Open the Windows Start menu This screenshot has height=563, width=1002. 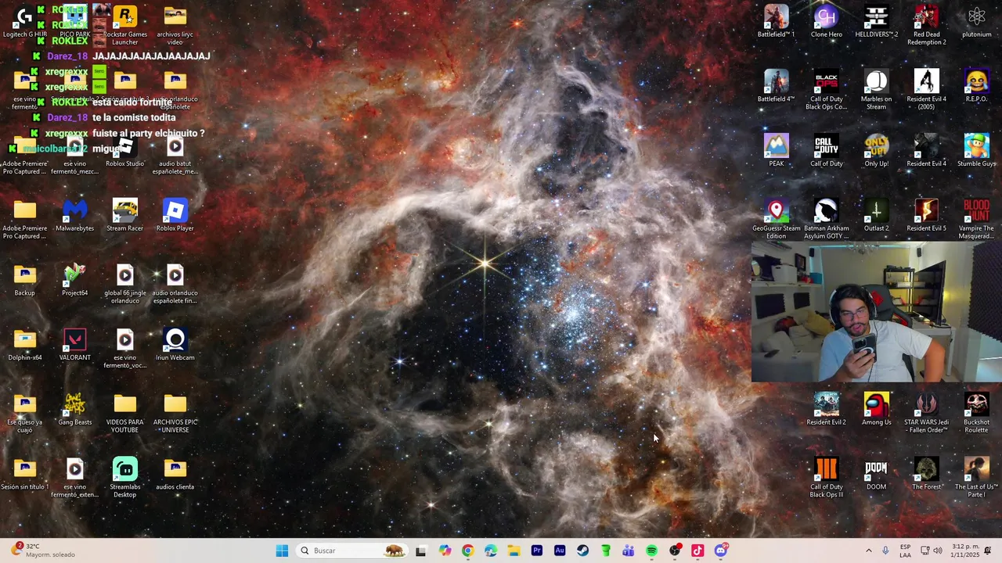click(282, 550)
